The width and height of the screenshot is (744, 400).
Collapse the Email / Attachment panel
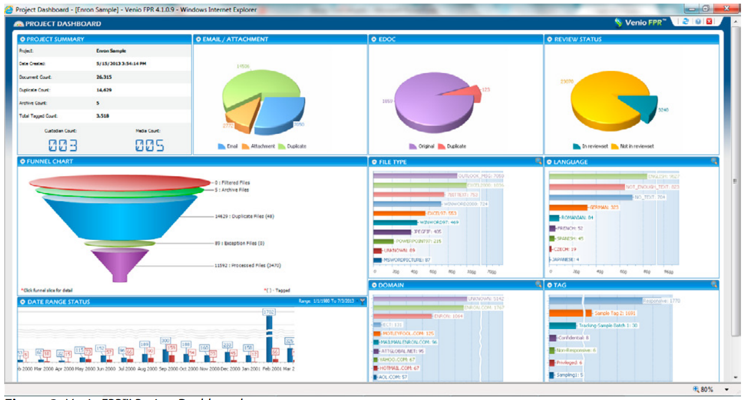pos(198,39)
